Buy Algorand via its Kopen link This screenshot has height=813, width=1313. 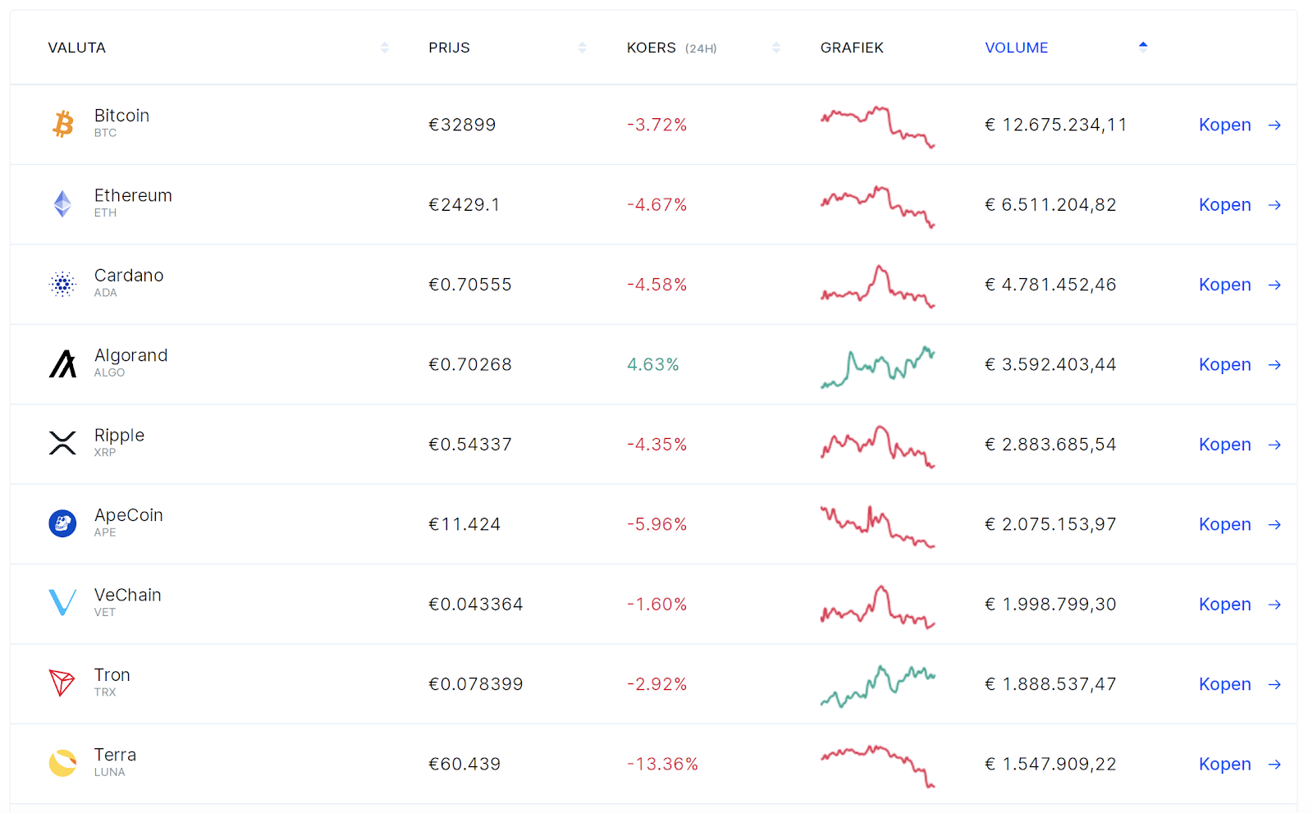coord(1224,364)
